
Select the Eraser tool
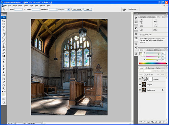point(4,53)
